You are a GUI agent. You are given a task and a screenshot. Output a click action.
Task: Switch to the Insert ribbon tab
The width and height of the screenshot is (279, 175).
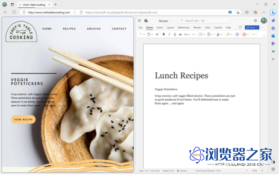[159, 28]
